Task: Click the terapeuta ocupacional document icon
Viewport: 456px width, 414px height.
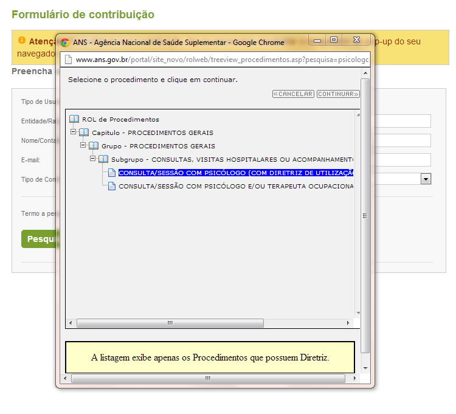Action: point(112,186)
